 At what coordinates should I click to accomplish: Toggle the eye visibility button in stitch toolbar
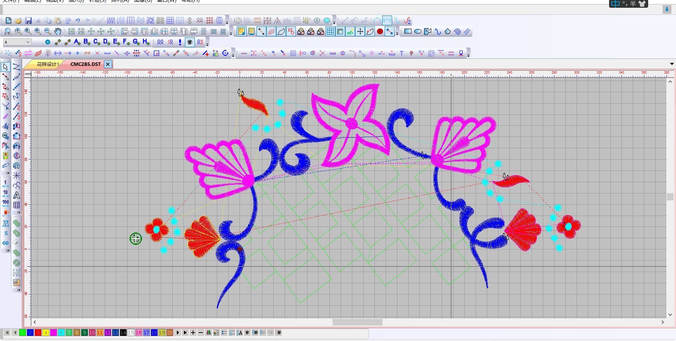coord(190,42)
